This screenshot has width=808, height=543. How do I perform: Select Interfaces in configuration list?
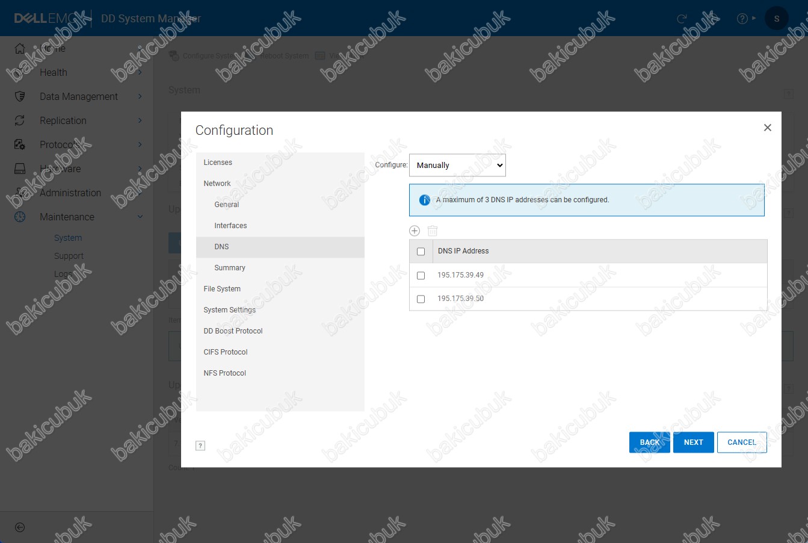(x=230, y=226)
